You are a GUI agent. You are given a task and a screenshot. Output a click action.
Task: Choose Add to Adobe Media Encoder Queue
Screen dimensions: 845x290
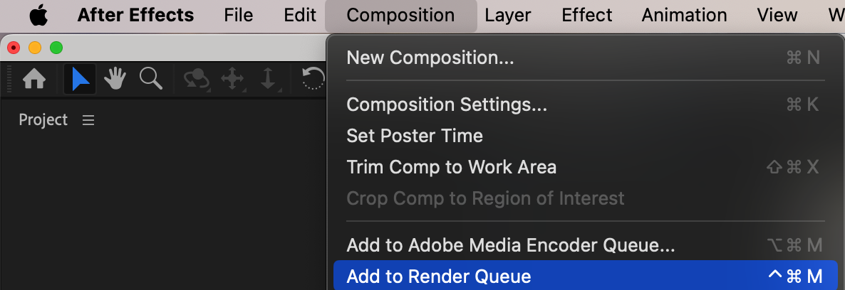510,245
